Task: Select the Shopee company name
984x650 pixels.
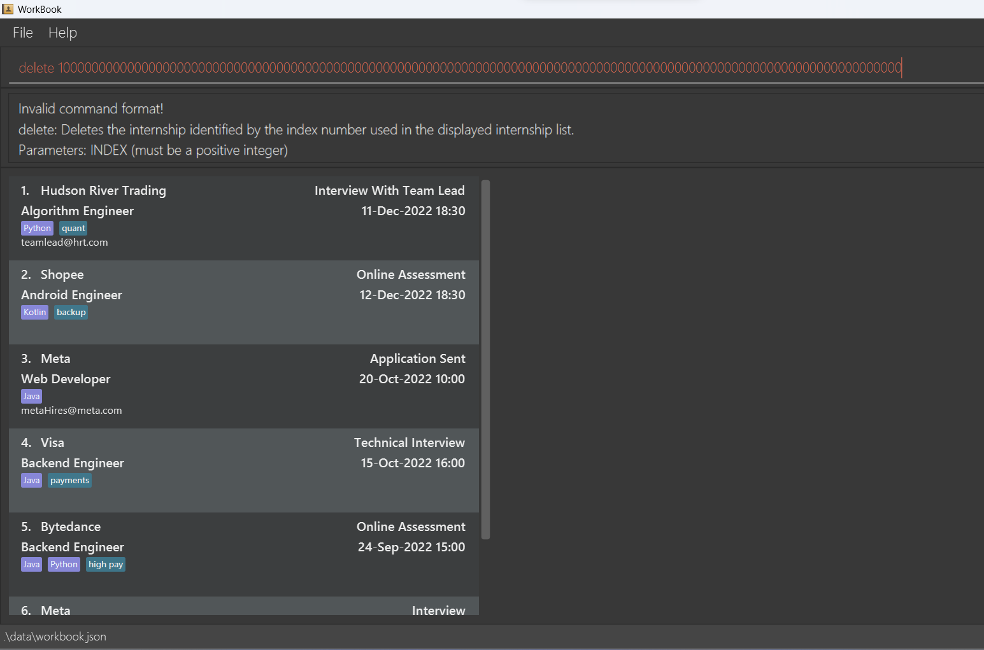Action: point(62,274)
